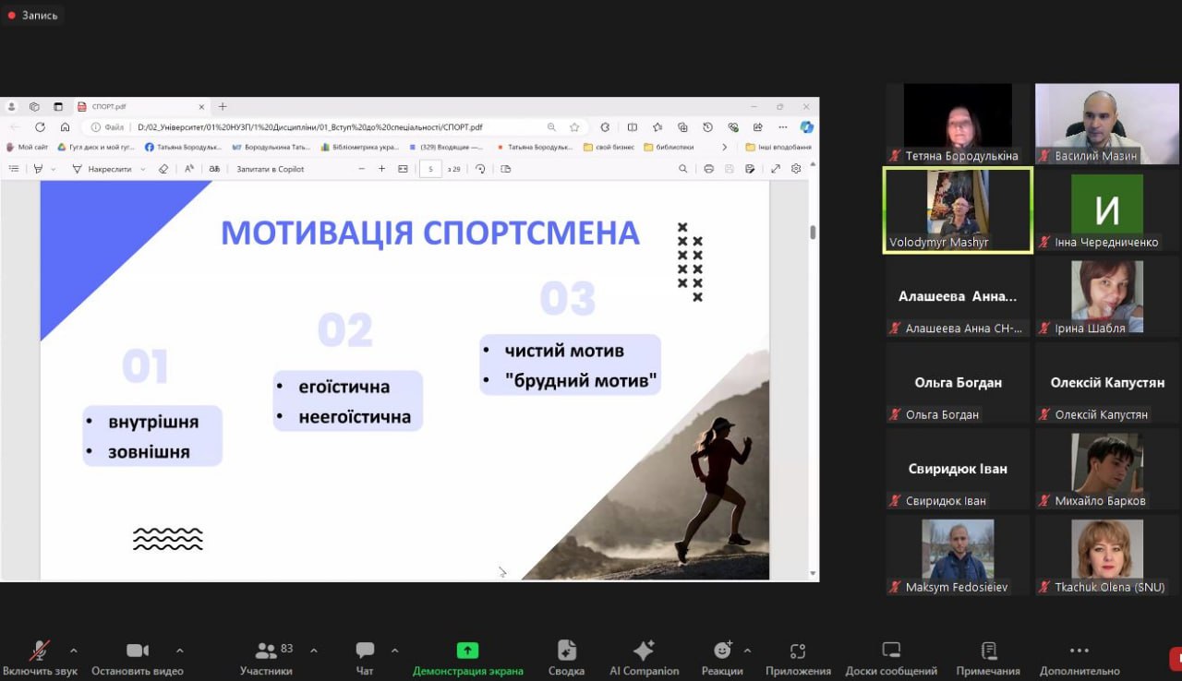The width and height of the screenshot is (1182, 681).
Task: Click Запитати в Copilot button
Action: [270, 169]
